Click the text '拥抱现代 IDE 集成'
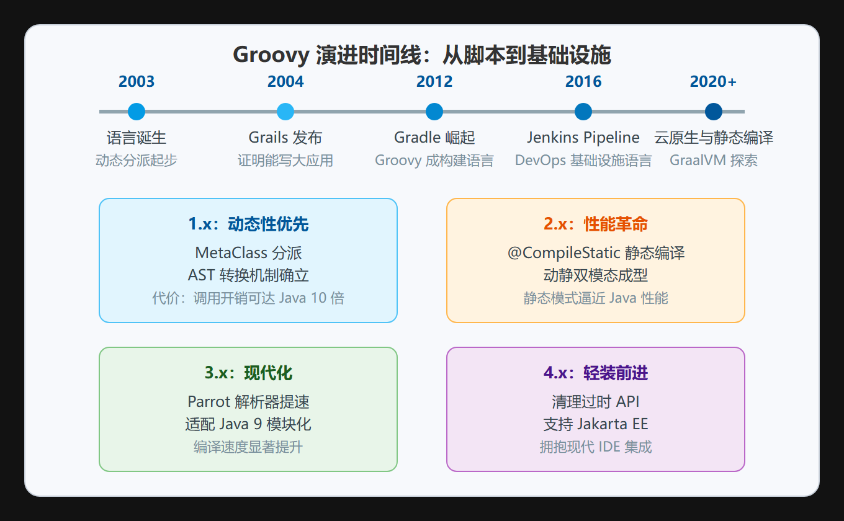This screenshot has width=844, height=521. click(x=596, y=447)
